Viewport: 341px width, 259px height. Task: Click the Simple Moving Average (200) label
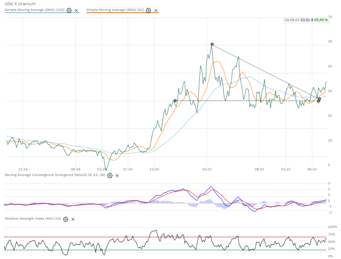coord(35,10)
